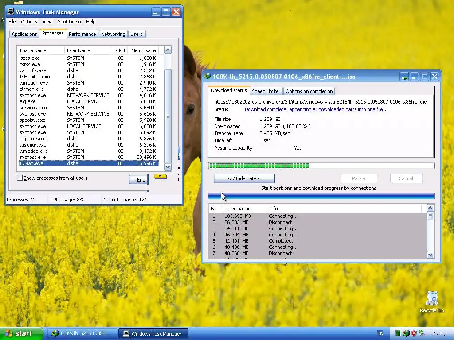Select the taskmgr.exe process row

coord(89,145)
